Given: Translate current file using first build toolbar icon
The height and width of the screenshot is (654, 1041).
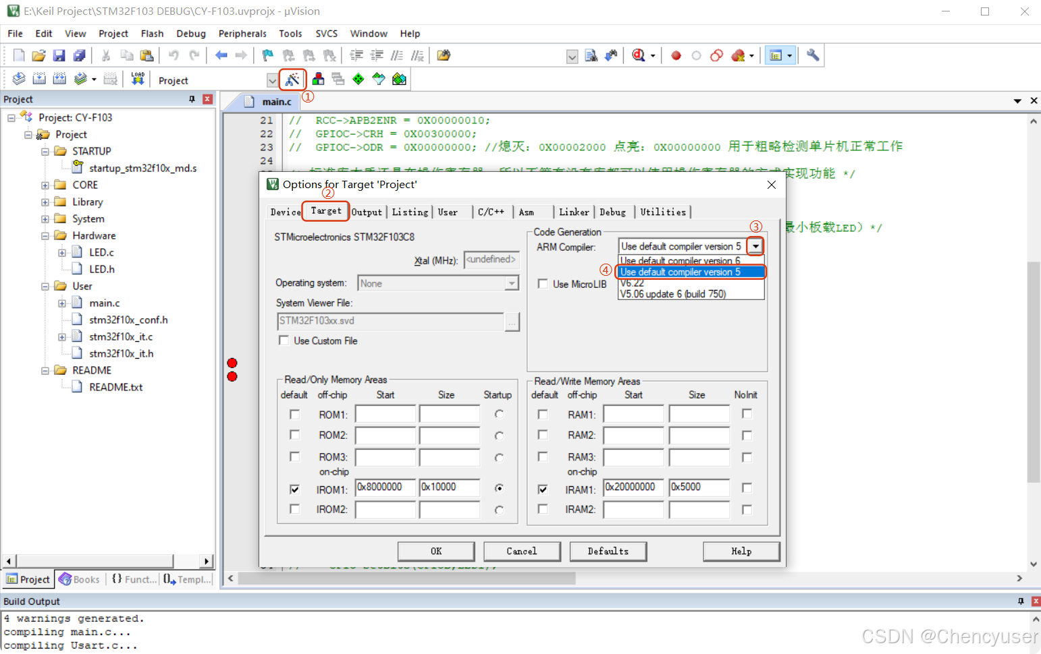Looking at the screenshot, I should (x=19, y=79).
